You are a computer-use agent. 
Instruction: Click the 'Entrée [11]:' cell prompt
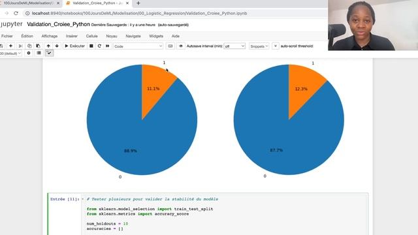(65, 199)
